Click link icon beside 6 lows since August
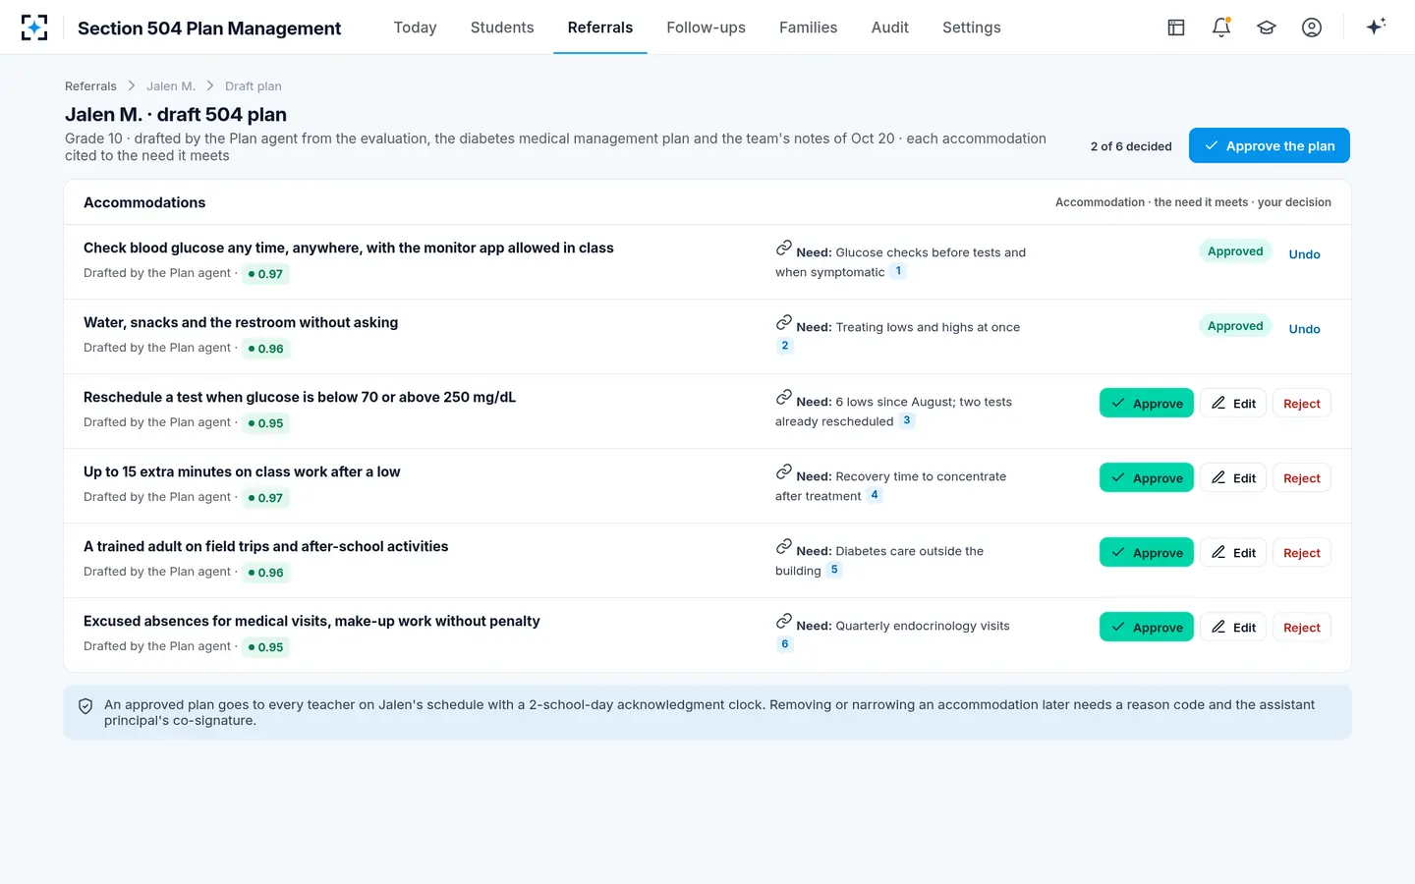 click(x=783, y=397)
